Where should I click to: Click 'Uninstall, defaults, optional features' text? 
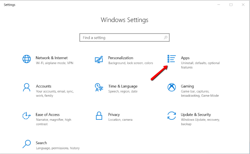pos(200,65)
